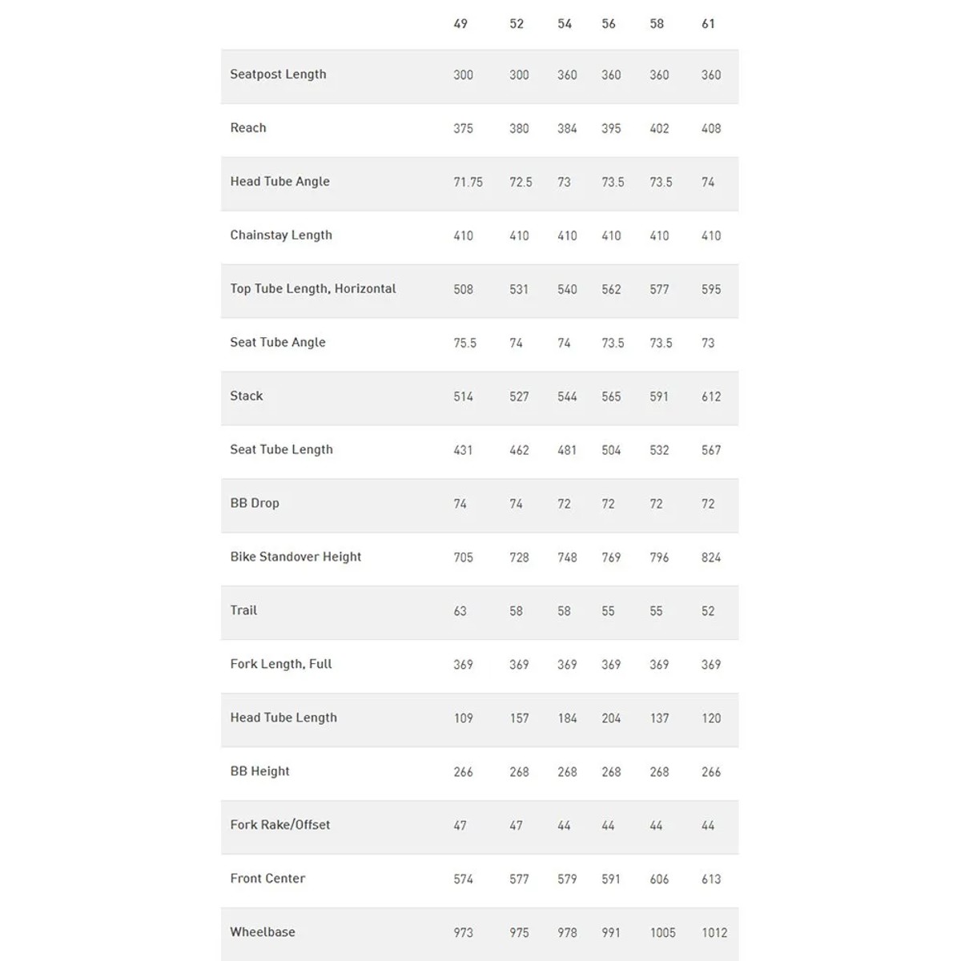Click the Seatpost Length row label
The image size is (961, 961).
[278, 74]
